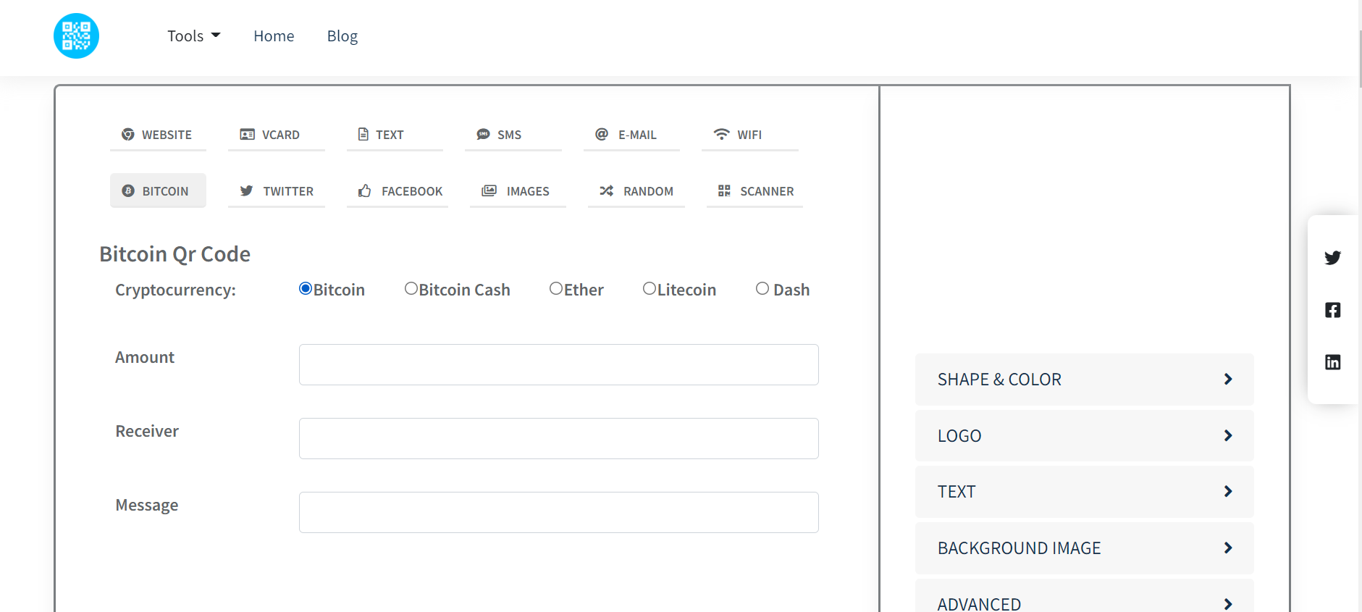
Task: Click the QR code site logo
Action: [76, 36]
